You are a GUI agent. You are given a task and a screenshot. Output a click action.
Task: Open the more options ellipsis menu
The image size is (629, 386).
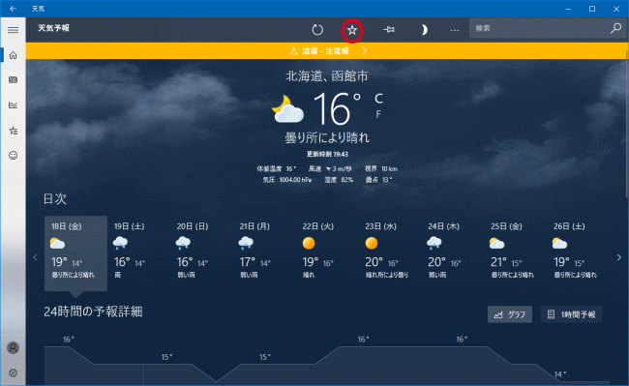click(455, 30)
